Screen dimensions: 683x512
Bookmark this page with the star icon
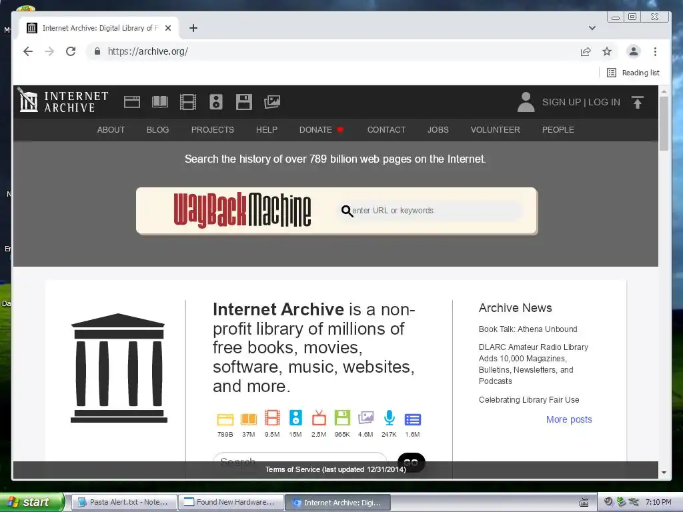pyautogui.click(x=607, y=51)
